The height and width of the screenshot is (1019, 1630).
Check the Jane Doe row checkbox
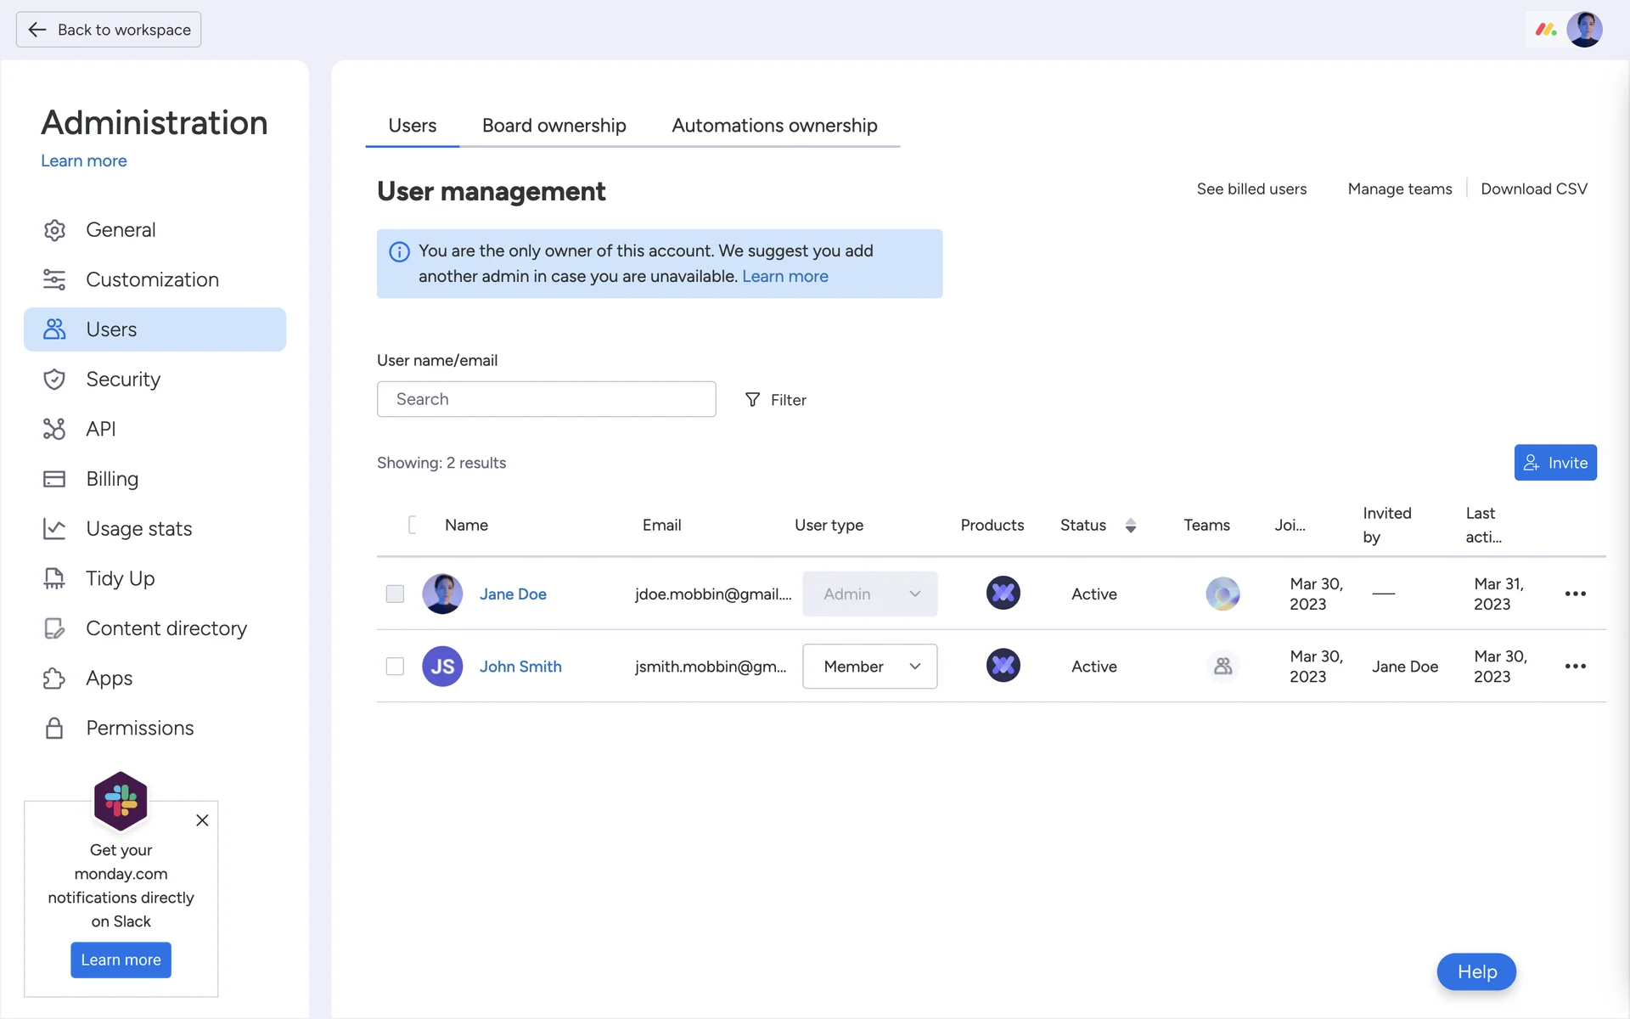(395, 594)
